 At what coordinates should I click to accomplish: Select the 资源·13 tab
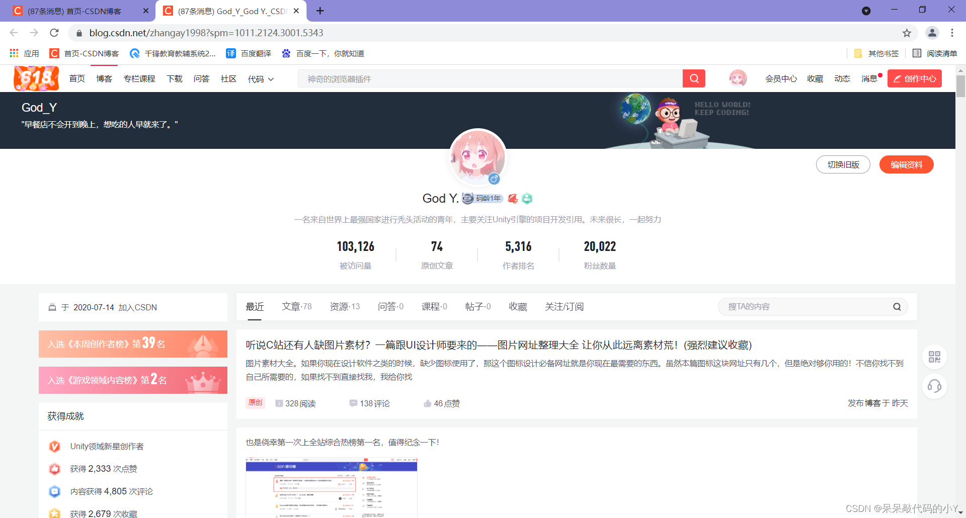345,307
